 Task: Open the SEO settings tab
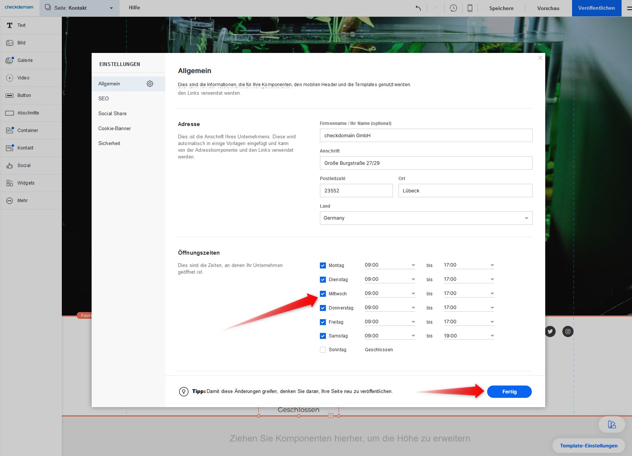pyautogui.click(x=104, y=99)
